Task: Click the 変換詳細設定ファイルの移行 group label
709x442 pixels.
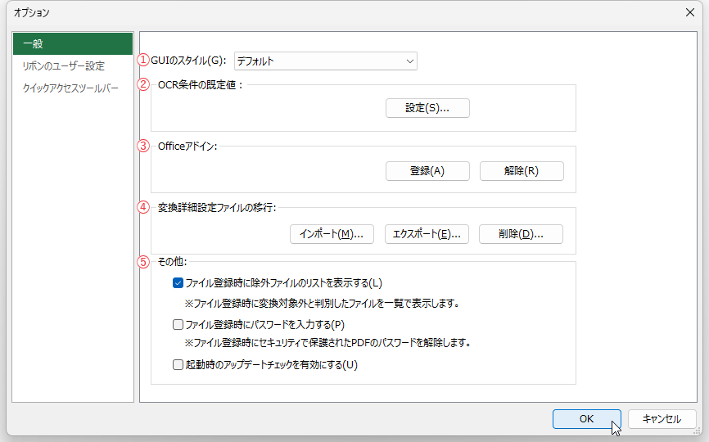Action: [217, 208]
